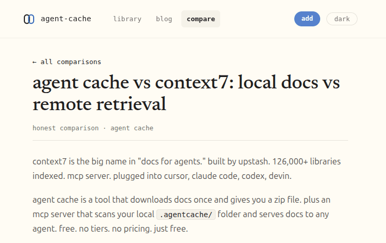Open the agent-cache home link

pos(58,19)
